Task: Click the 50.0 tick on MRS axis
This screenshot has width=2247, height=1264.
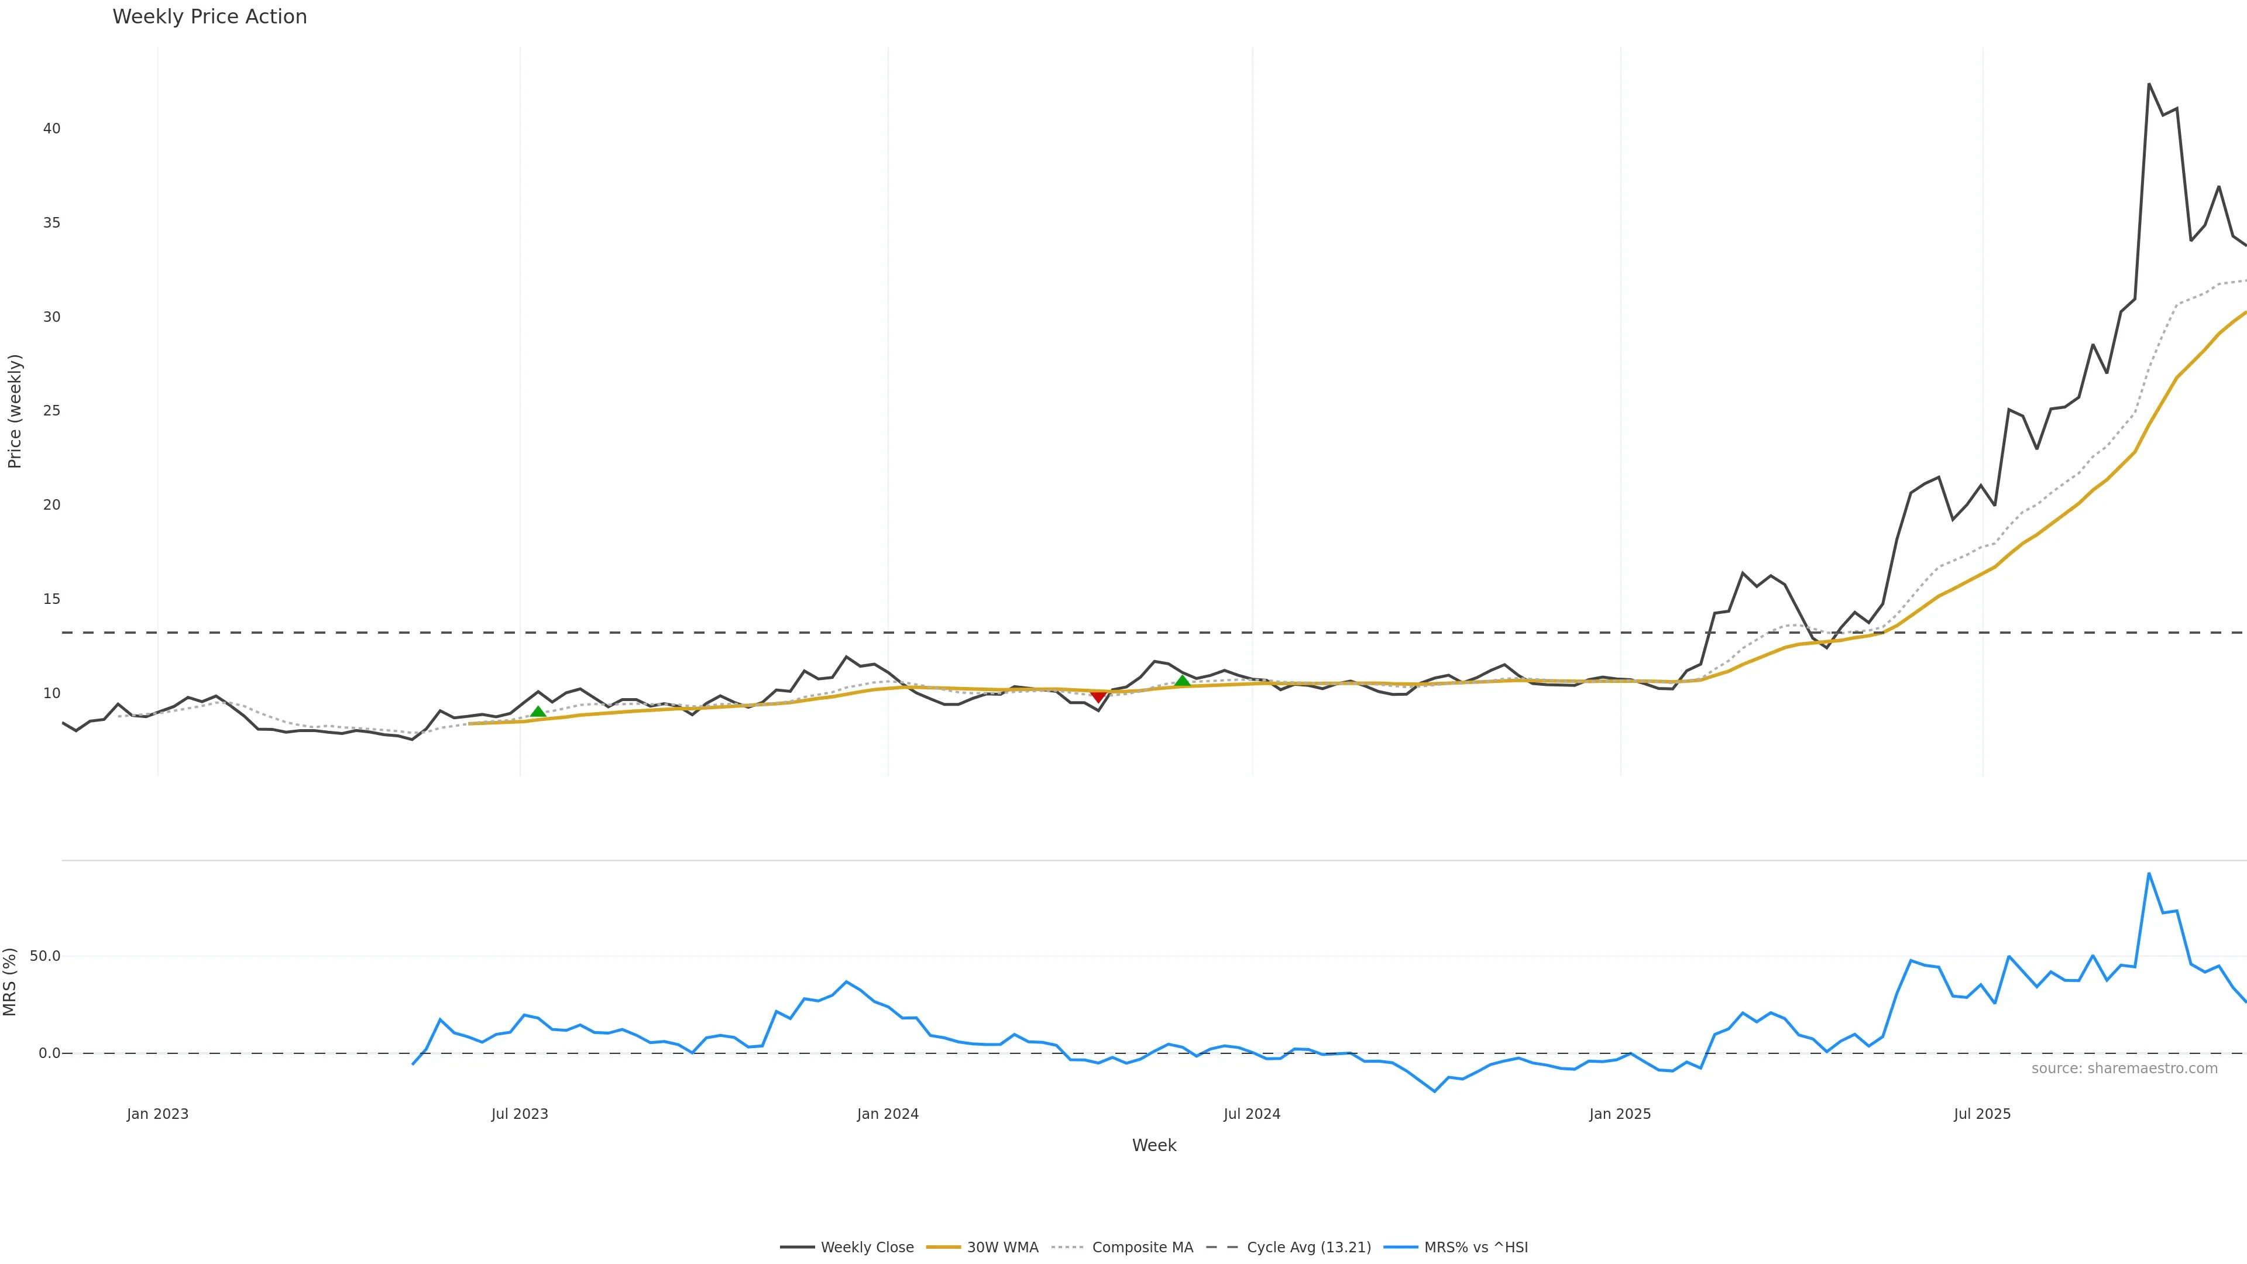Action: 46,956
